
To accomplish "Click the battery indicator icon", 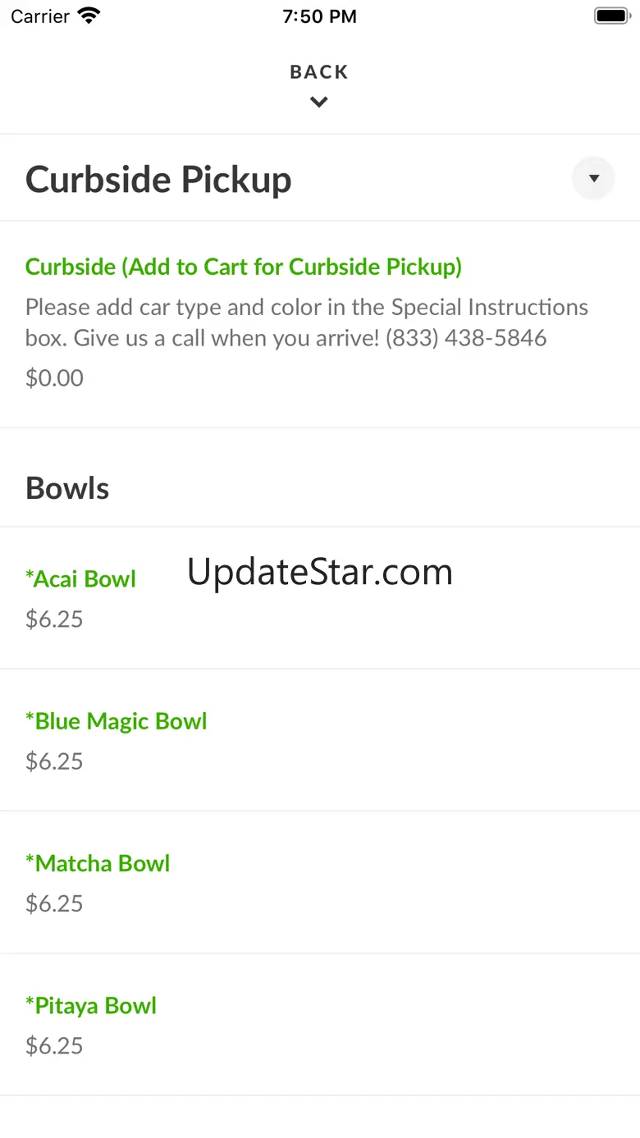I will 611,16.
